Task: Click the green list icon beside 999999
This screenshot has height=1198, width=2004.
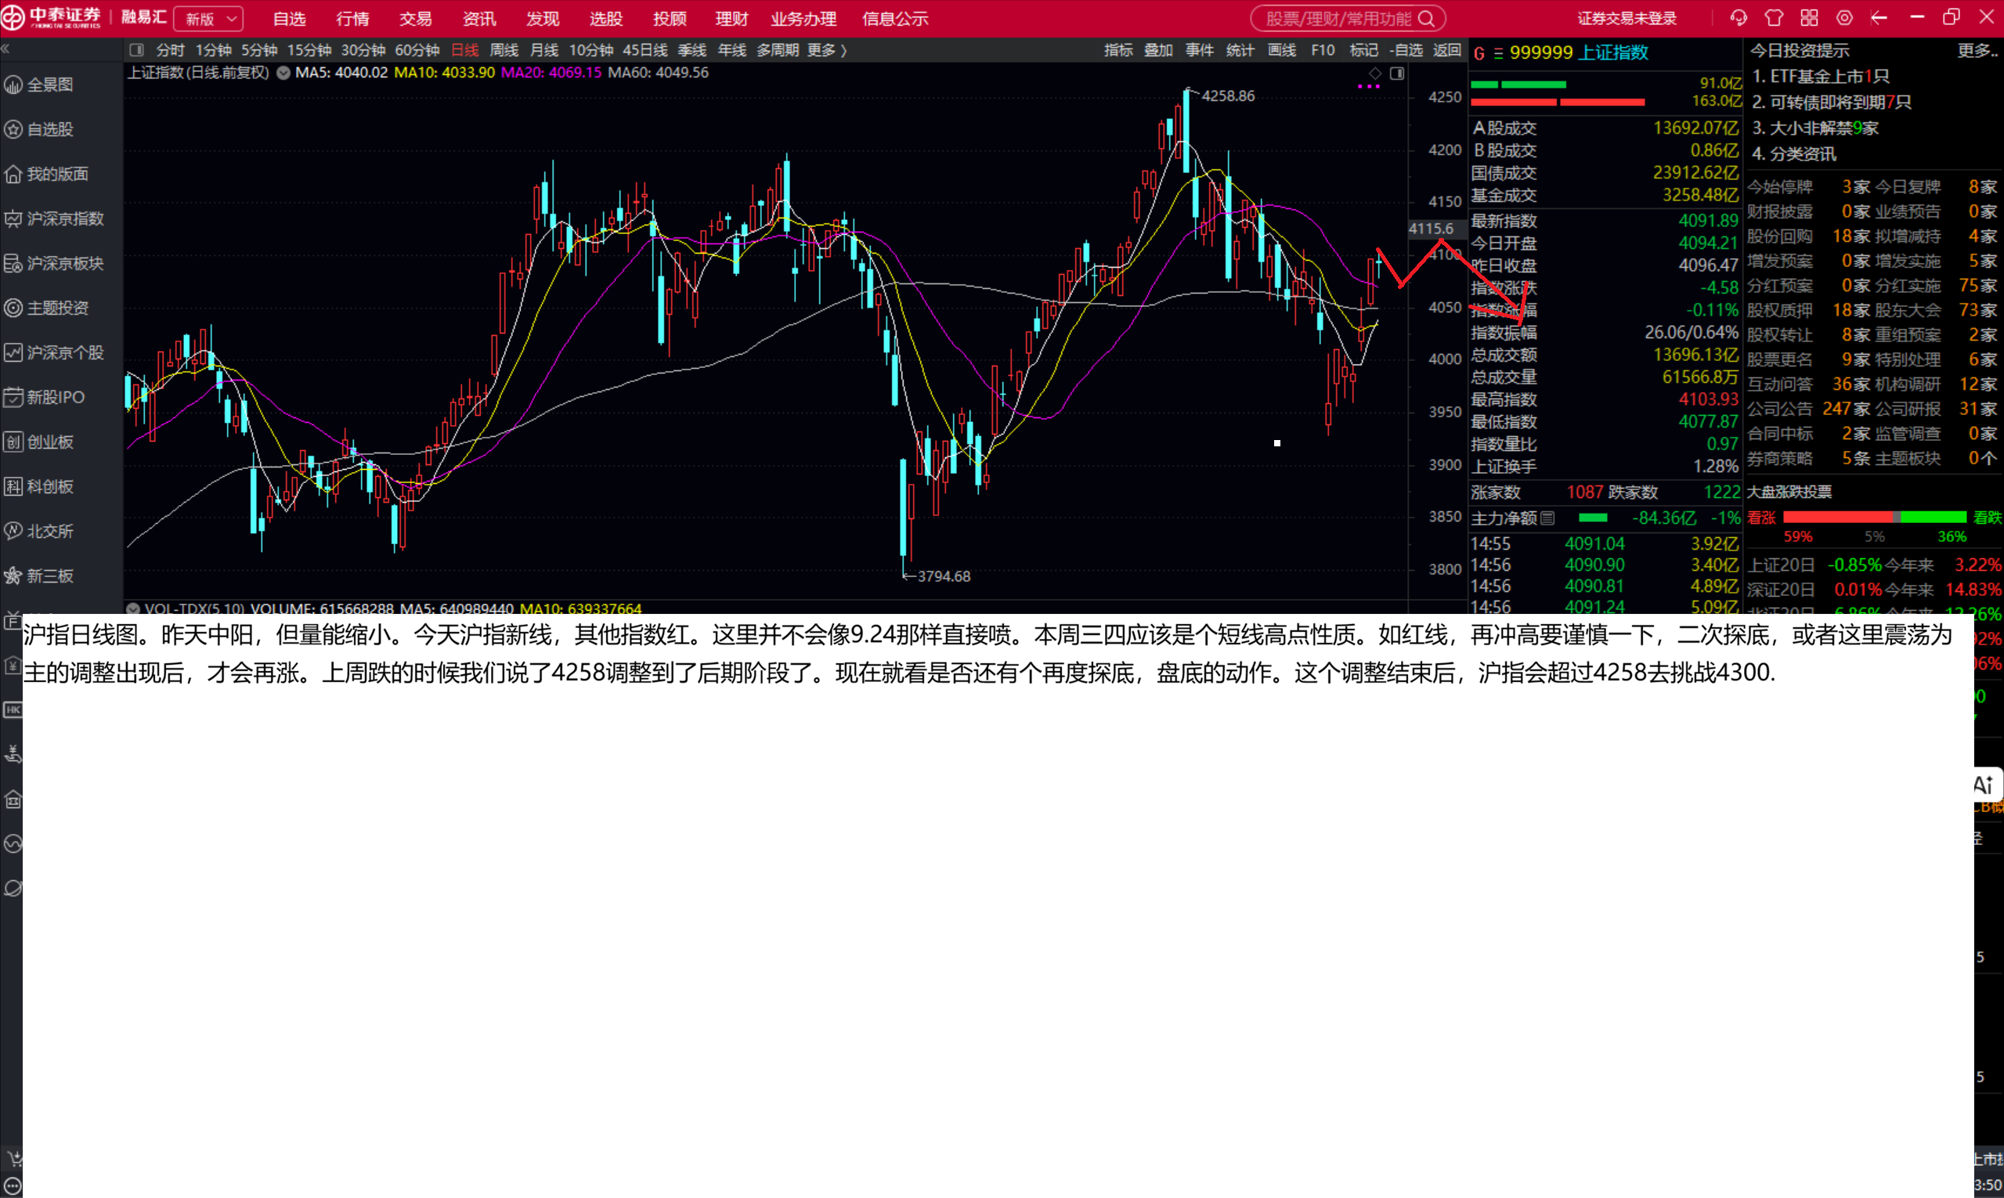Action: (1498, 53)
